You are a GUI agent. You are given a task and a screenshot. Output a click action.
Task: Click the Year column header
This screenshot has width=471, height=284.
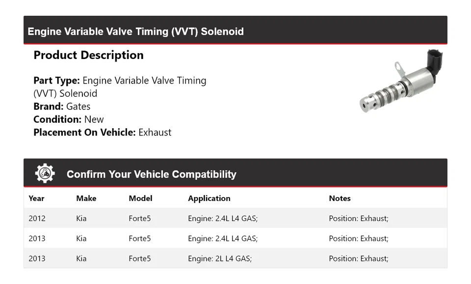pos(36,199)
